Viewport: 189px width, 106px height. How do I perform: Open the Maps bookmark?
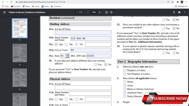pyautogui.click(x=26, y=6)
